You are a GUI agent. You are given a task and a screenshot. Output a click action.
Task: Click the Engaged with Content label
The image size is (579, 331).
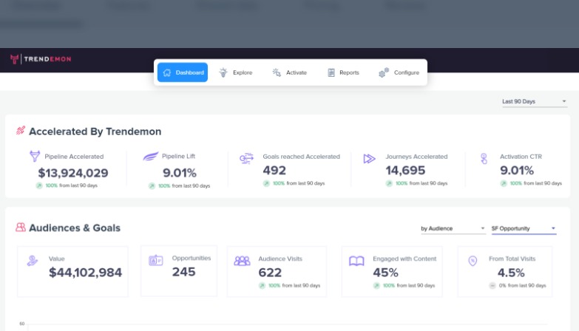coord(404,259)
